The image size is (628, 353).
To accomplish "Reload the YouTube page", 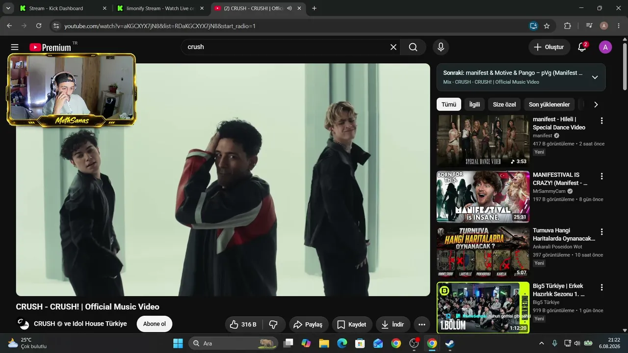I will [39, 26].
